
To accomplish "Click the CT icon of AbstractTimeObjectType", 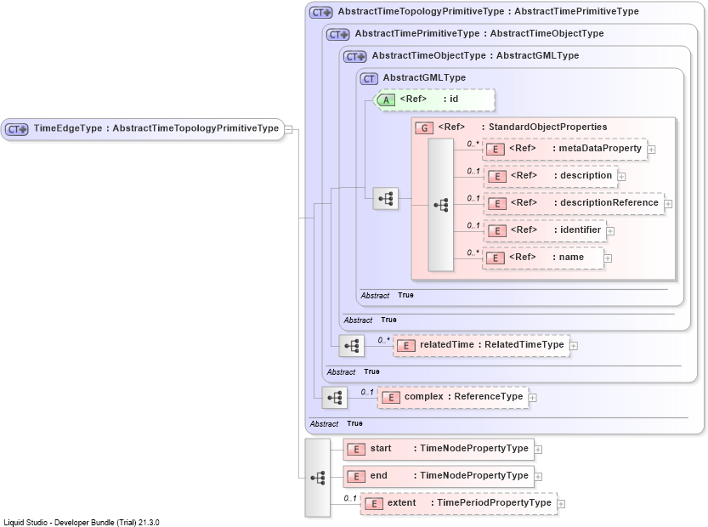I will coord(355,56).
